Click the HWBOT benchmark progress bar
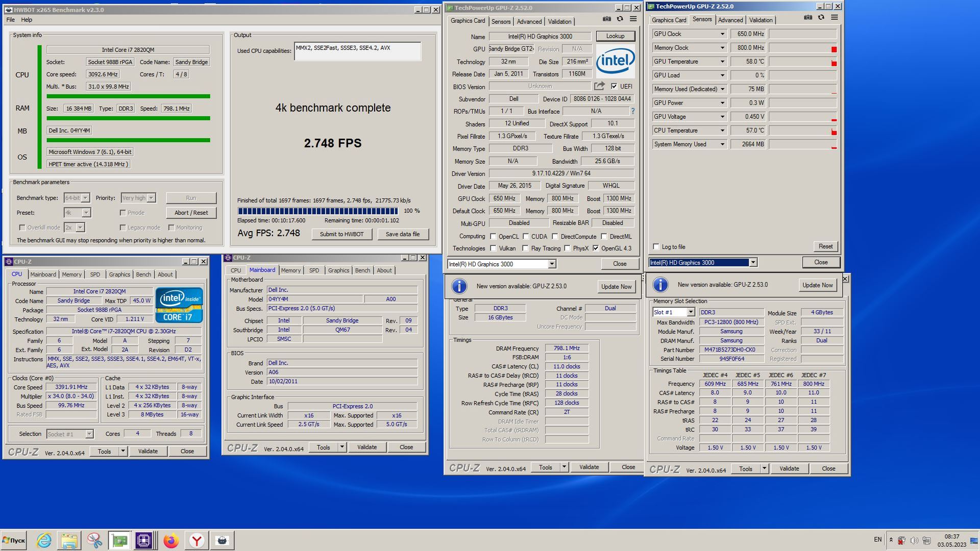This screenshot has height=551, width=980. 318,211
